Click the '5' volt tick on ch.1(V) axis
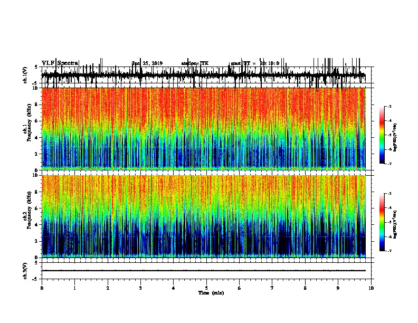Screen dimensions: 418x323 [36, 67]
